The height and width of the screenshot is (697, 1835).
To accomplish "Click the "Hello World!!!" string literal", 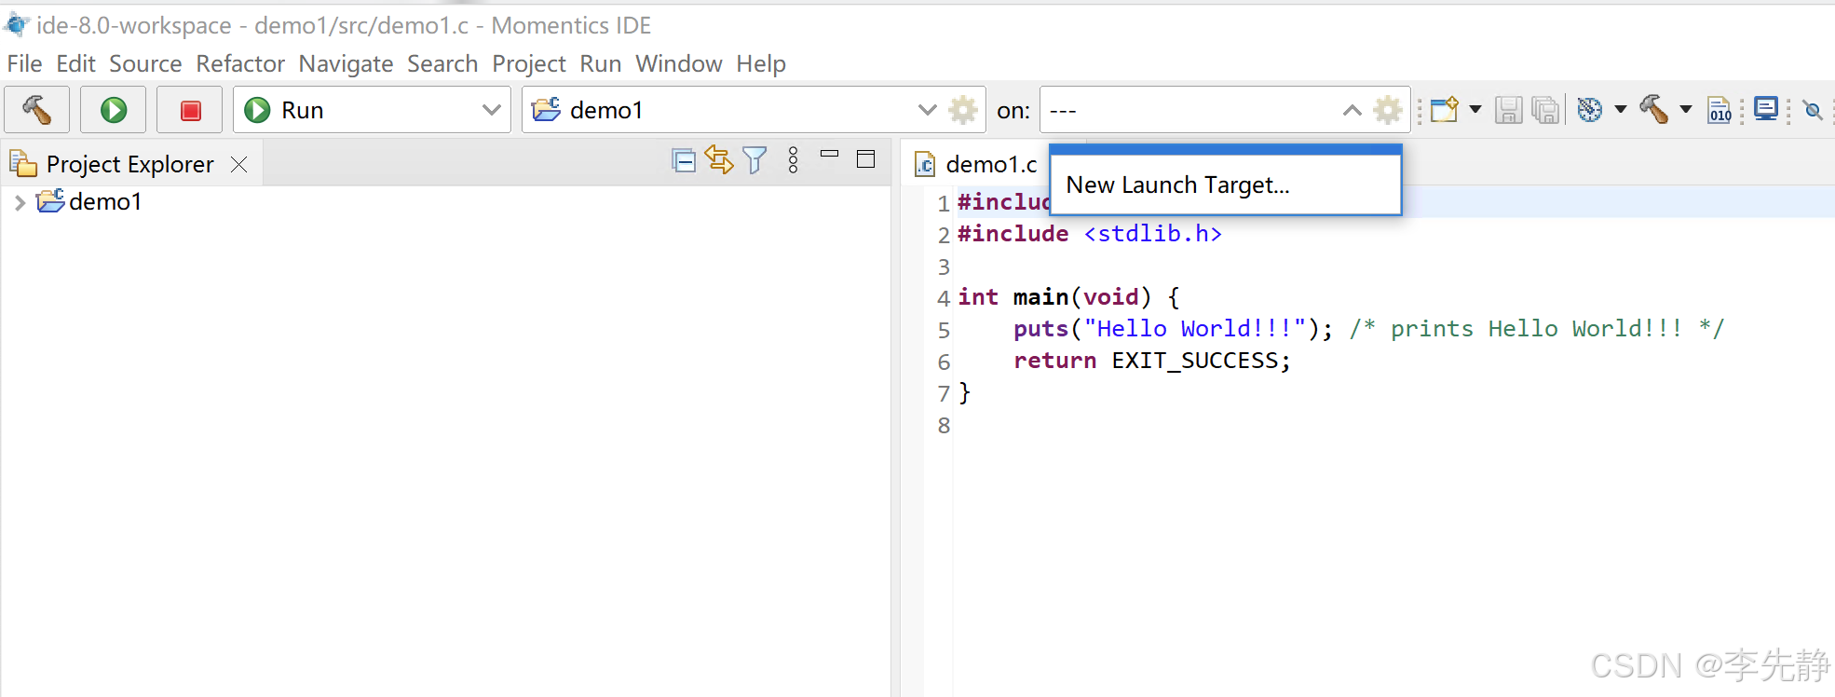I will 1195,329.
